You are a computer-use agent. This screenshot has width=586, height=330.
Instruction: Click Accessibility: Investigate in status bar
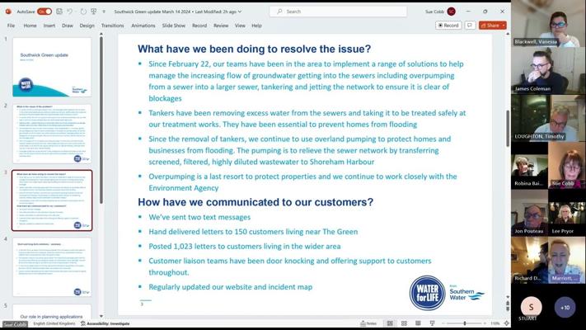coord(107,323)
